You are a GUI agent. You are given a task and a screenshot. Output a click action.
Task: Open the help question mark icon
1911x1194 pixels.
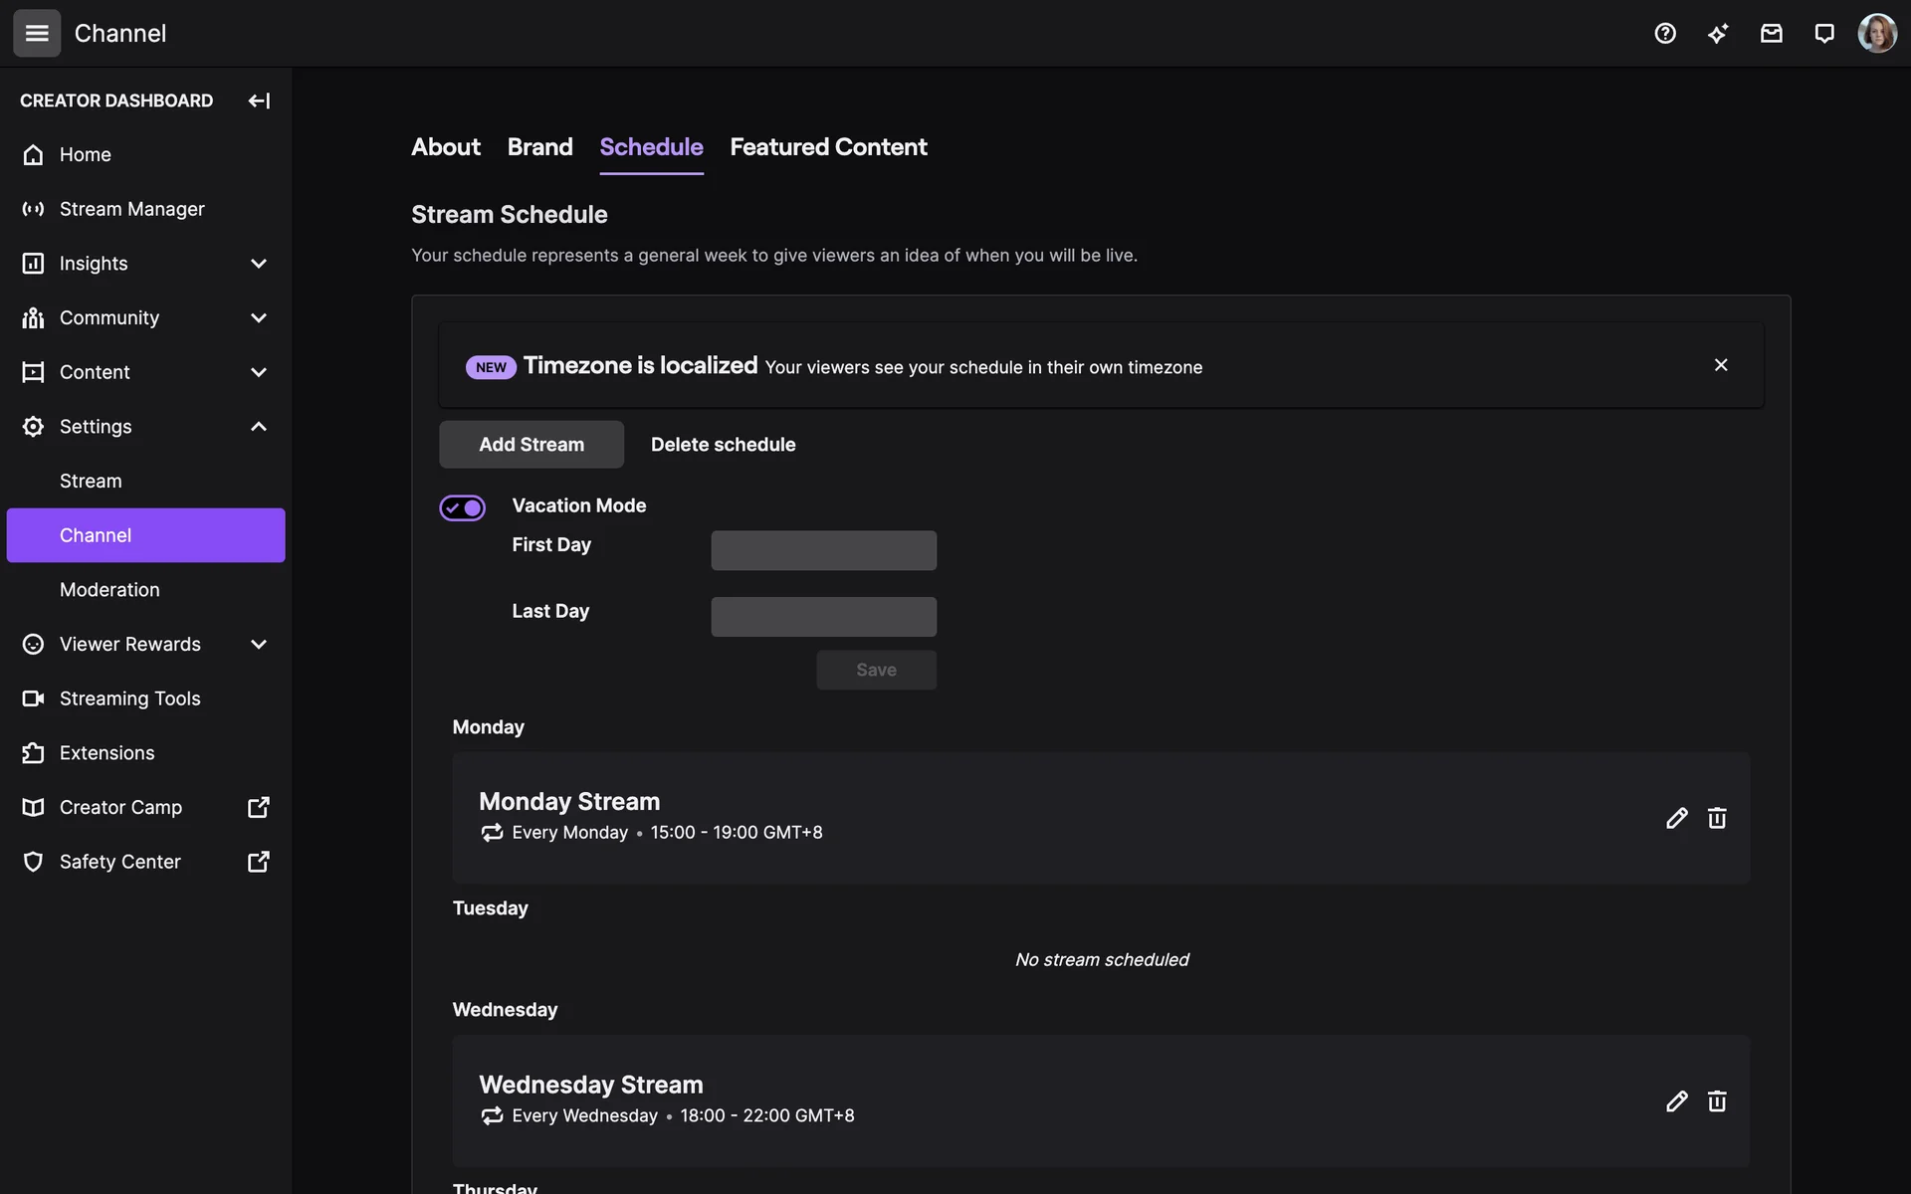point(1665,34)
